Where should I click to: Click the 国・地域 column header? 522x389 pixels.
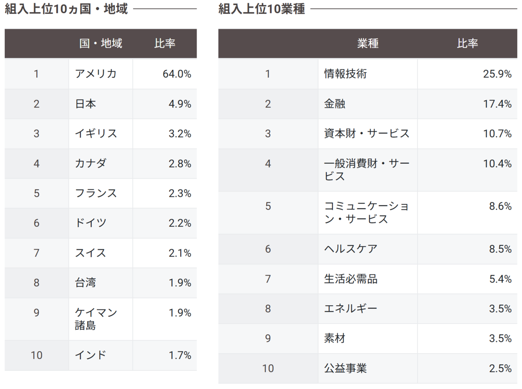(101, 44)
